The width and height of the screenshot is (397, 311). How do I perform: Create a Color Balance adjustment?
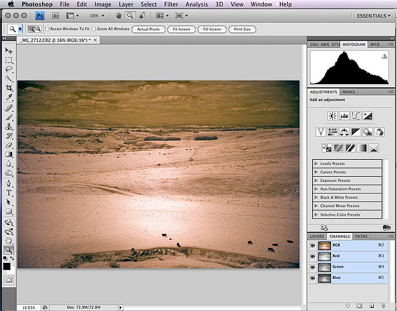(345, 132)
